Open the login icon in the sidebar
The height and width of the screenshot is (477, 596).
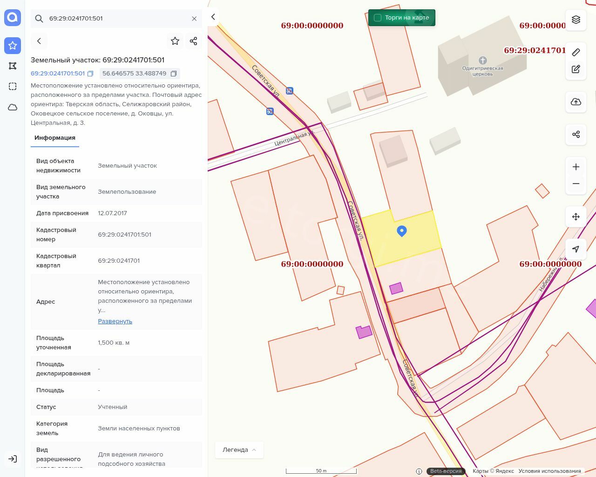click(13, 459)
